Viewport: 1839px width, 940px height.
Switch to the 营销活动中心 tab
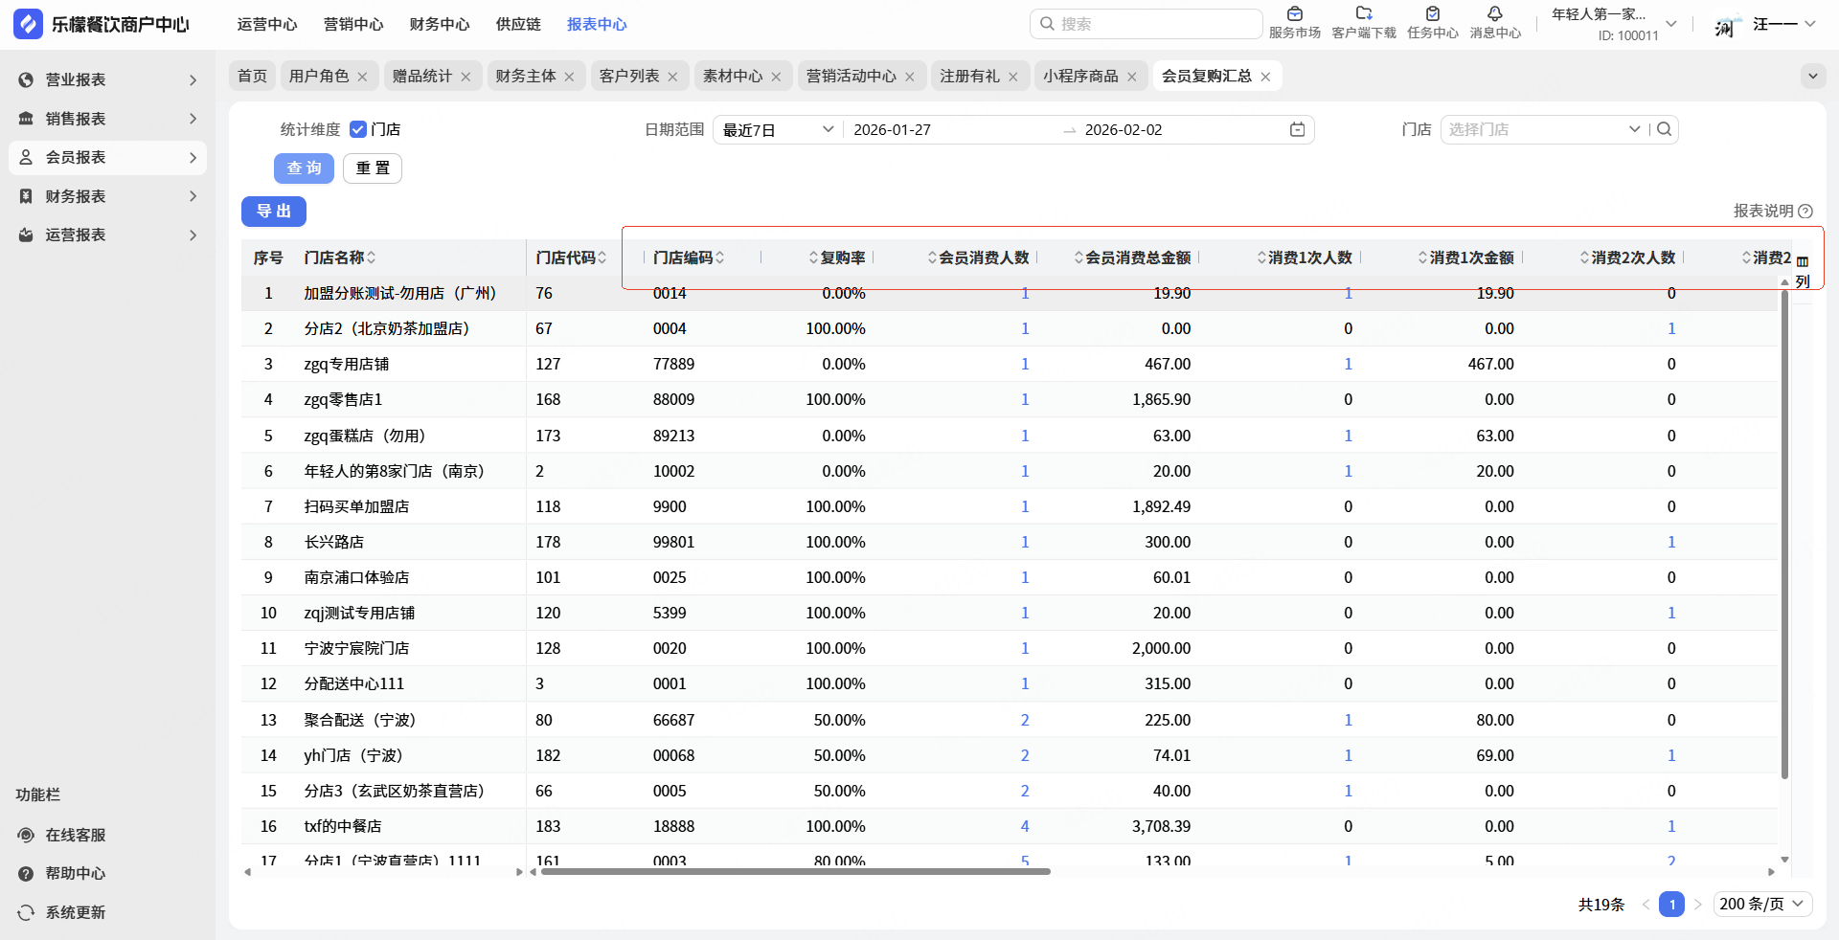[851, 76]
